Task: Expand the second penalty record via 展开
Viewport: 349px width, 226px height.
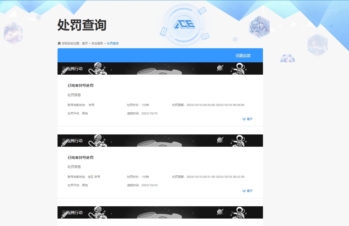Action: pyautogui.click(x=250, y=191)
